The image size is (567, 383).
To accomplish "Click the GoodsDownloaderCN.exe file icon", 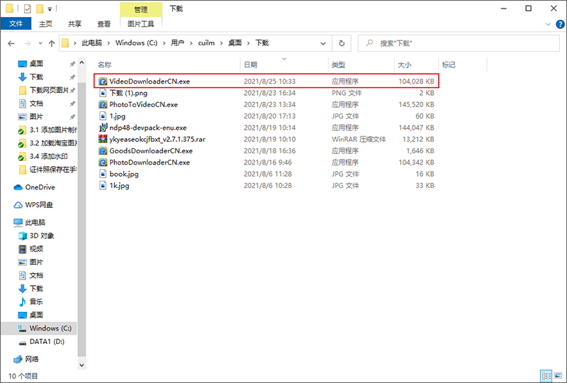I will tap(103, 150).
